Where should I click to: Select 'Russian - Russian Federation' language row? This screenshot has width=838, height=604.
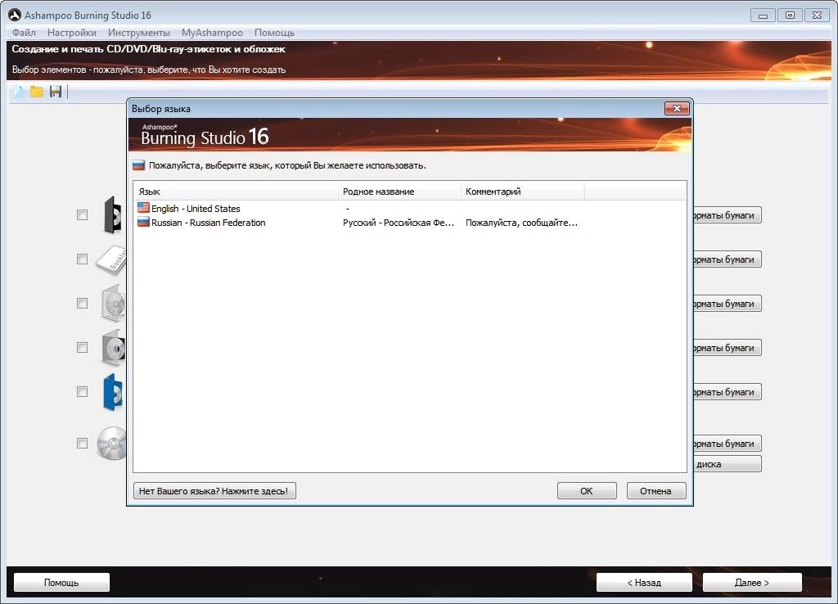point(409,223)
